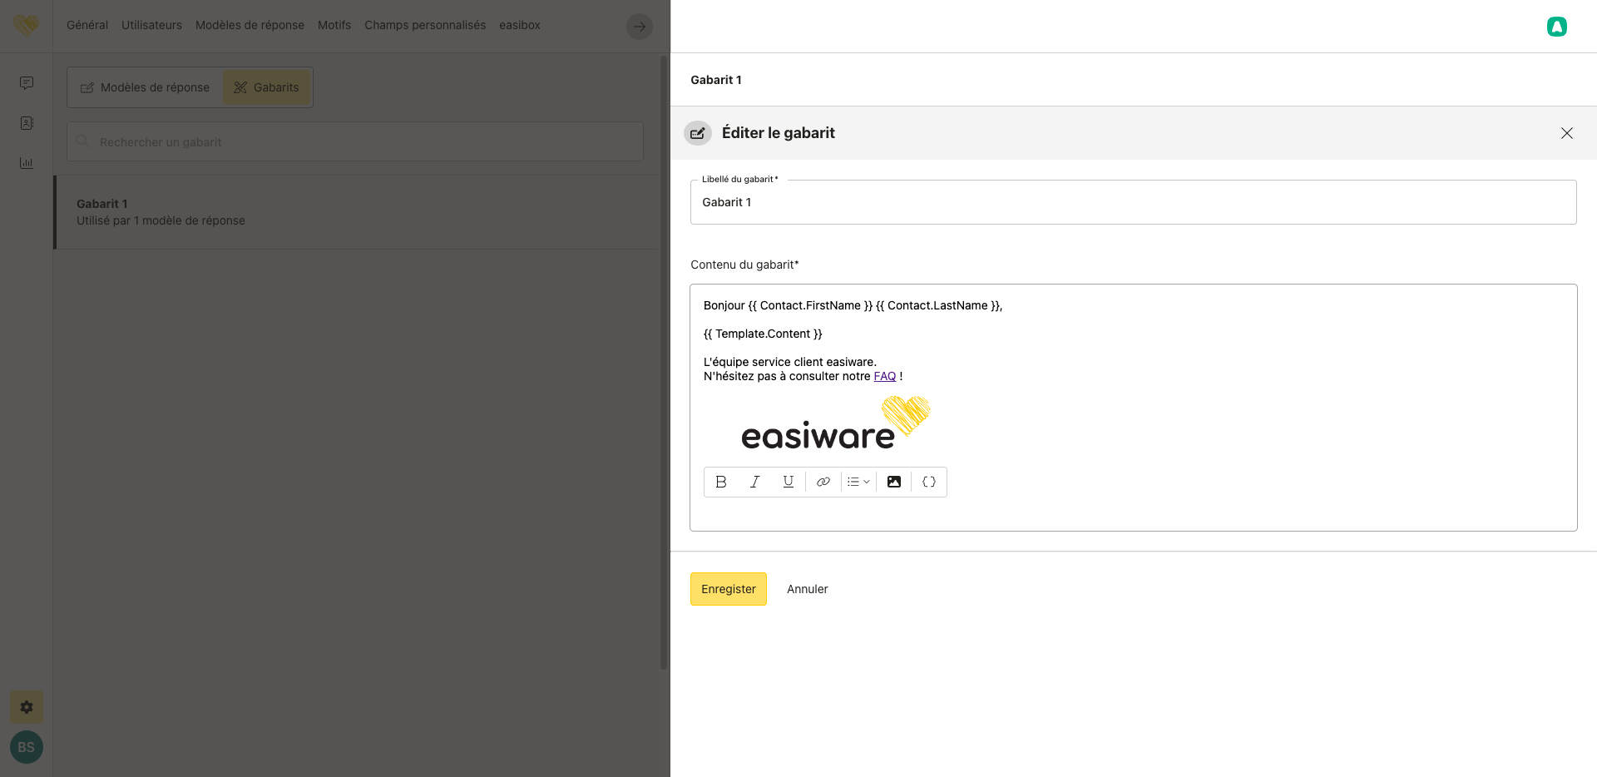Click Annuler to cancel editing
The width and height of the screenshot is (1597, 777).
point(807,589)
